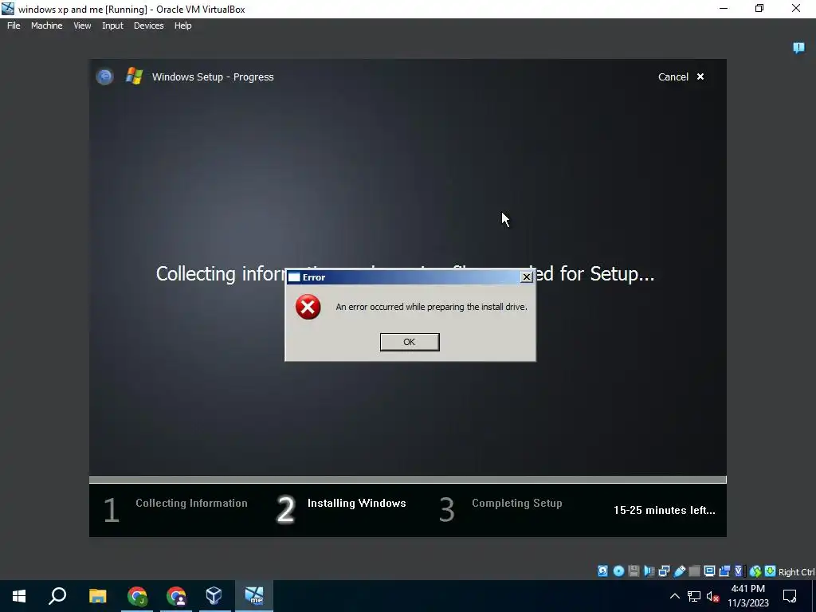Select step 1, Collecting Information
The width and height of the screenshot is (816, 612).
[175, 508]
